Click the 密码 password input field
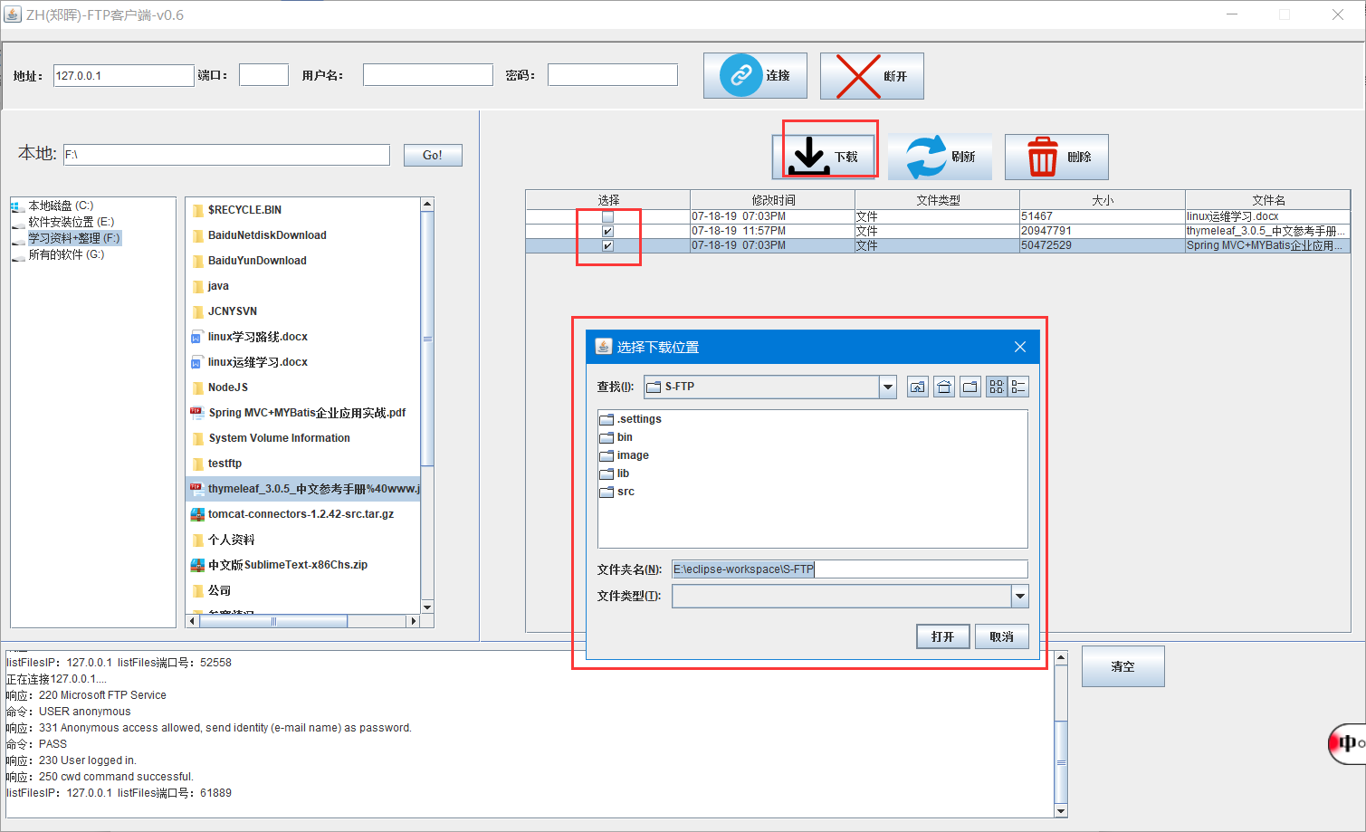The image size is (1366, 832). [612, 75]
